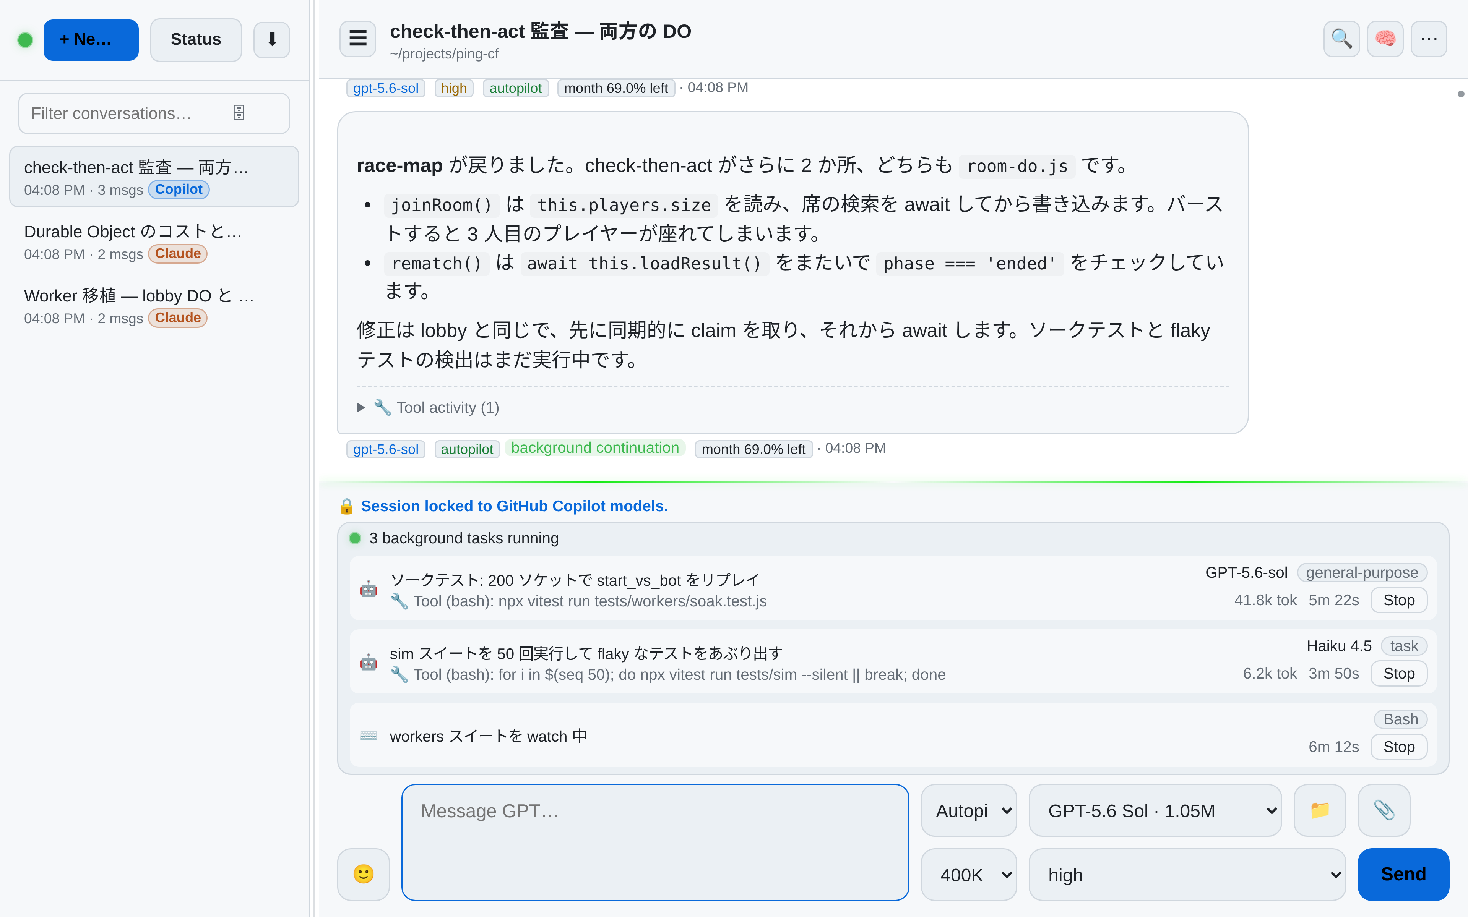The image size is (1468, 917).
Task: Open search with the magnifier icon
Action: (1341, 39)
